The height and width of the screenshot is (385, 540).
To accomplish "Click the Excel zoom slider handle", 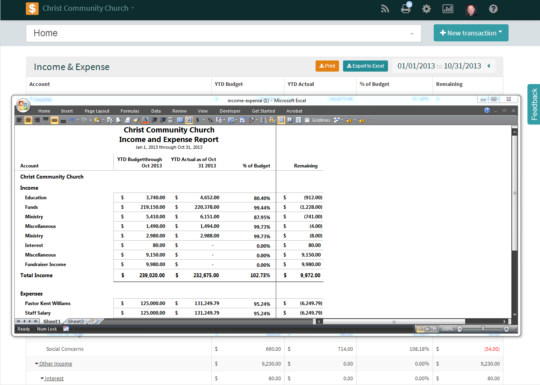I will (483, 329).
